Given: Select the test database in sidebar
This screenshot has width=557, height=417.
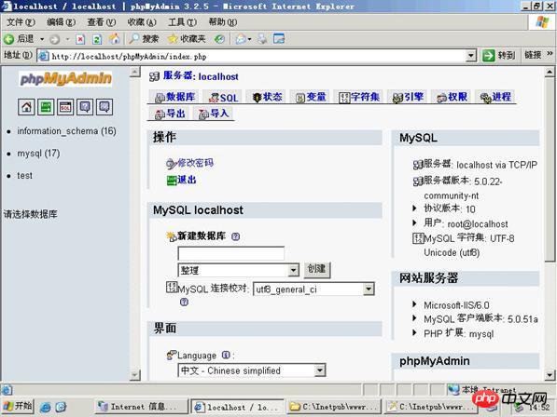Looking at the screenshot, I should point(24,175).
